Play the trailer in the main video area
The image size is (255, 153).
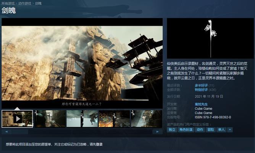(82, 63)
